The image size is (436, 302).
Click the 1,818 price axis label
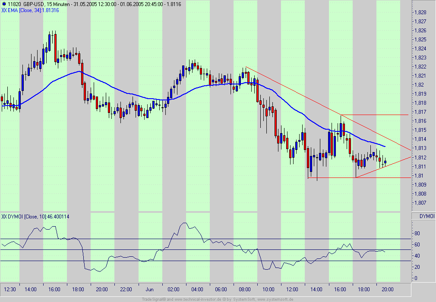pyautogui.click(x=420, y=103)
